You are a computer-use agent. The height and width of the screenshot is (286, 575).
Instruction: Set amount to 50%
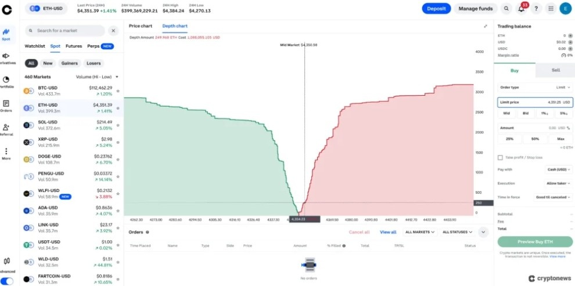[x=535, y=139]
